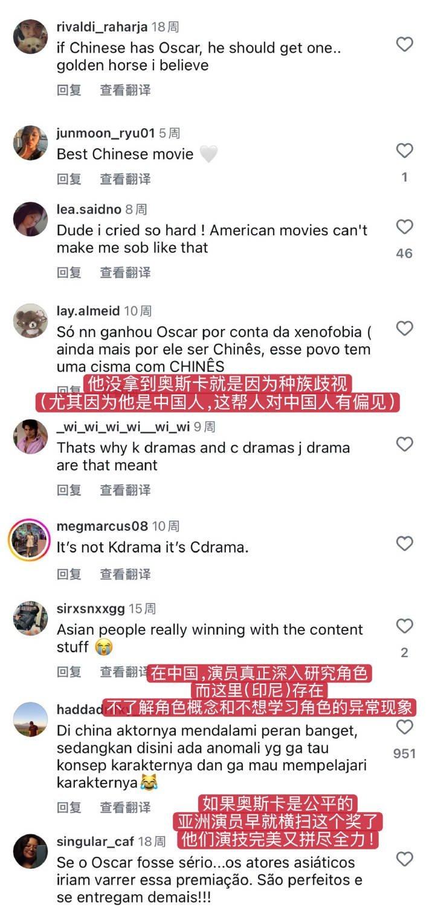Tap the heart on lea.saidno's comment
The image size is (435, 910).
[x=404, y=227]
